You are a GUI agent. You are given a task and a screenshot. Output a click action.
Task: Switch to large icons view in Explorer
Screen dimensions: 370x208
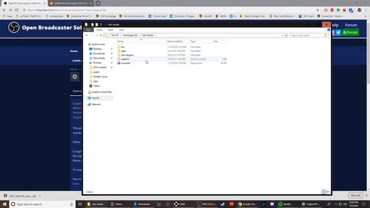tap(328, 192)
